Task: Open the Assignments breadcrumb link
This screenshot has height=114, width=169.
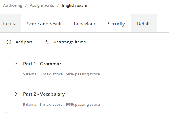Action: [x=42, y=5]
